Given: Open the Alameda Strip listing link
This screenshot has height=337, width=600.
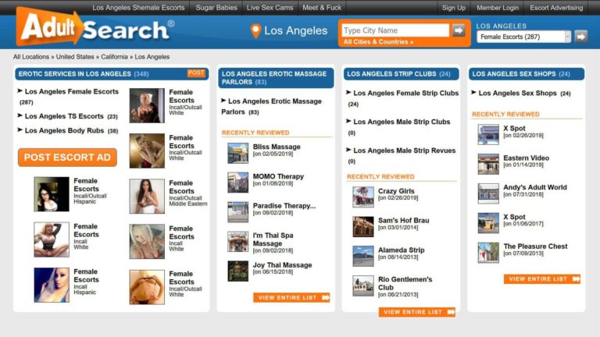Looking at the screenshot, I should 401,250.
